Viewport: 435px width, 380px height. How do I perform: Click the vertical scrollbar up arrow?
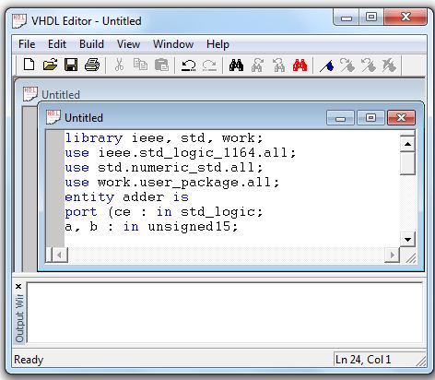click(407, 144)
